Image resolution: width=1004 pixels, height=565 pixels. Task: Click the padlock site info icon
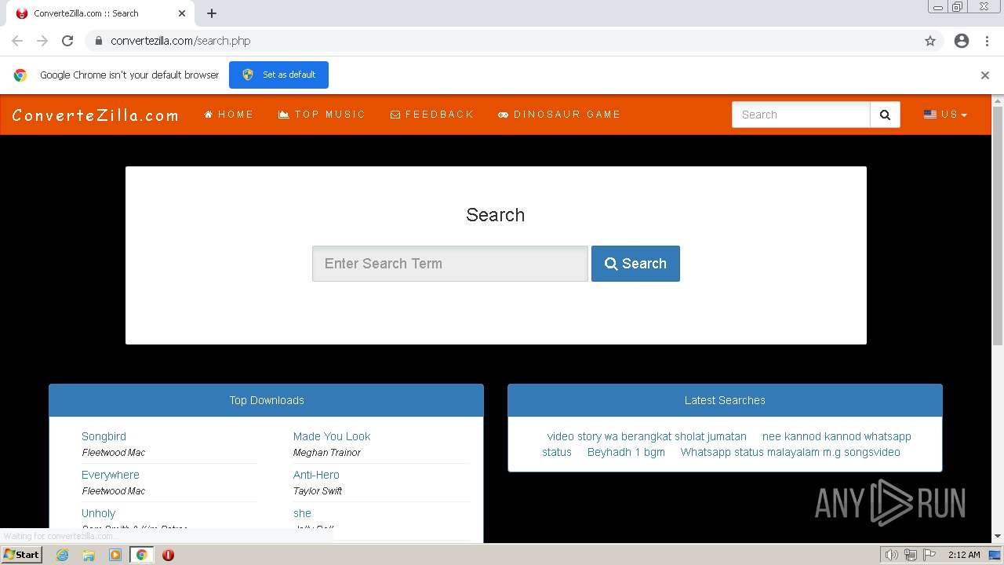(98, 41)
